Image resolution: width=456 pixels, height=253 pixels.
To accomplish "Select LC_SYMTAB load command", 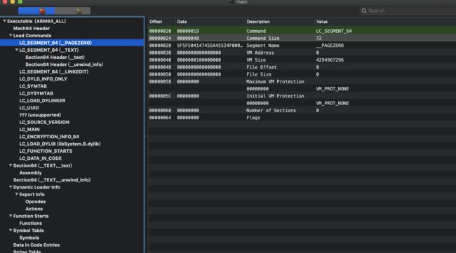I will coord(33,86).
